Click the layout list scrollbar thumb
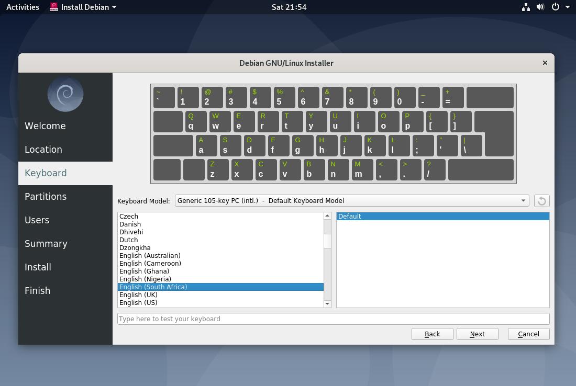 pos(327,241)
